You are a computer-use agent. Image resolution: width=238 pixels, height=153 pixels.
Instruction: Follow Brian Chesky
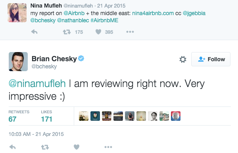[211, 59]
